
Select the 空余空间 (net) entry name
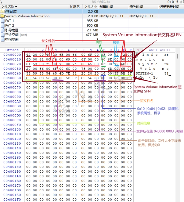click(x=16, y=35)
